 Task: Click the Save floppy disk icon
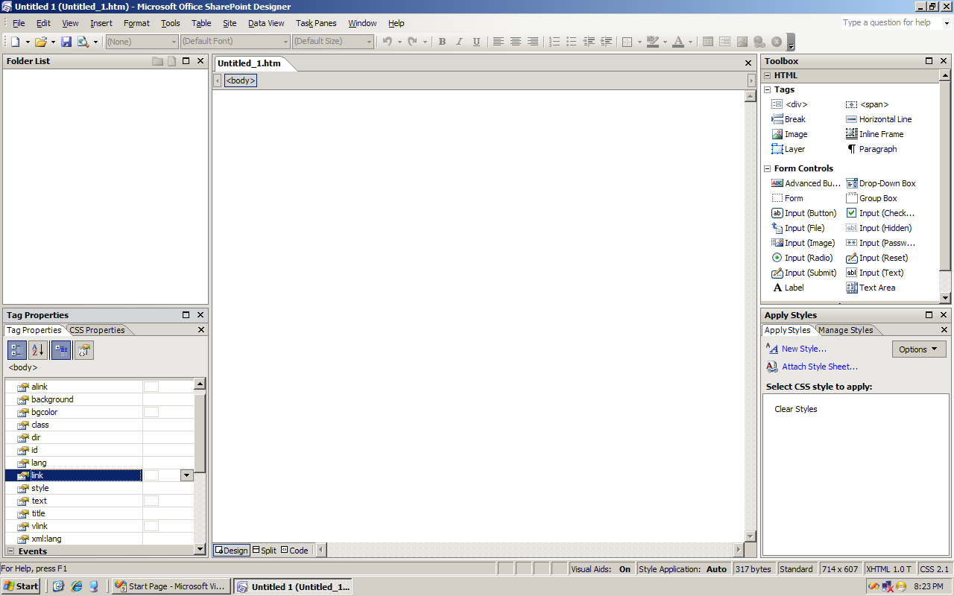[66, 42]
